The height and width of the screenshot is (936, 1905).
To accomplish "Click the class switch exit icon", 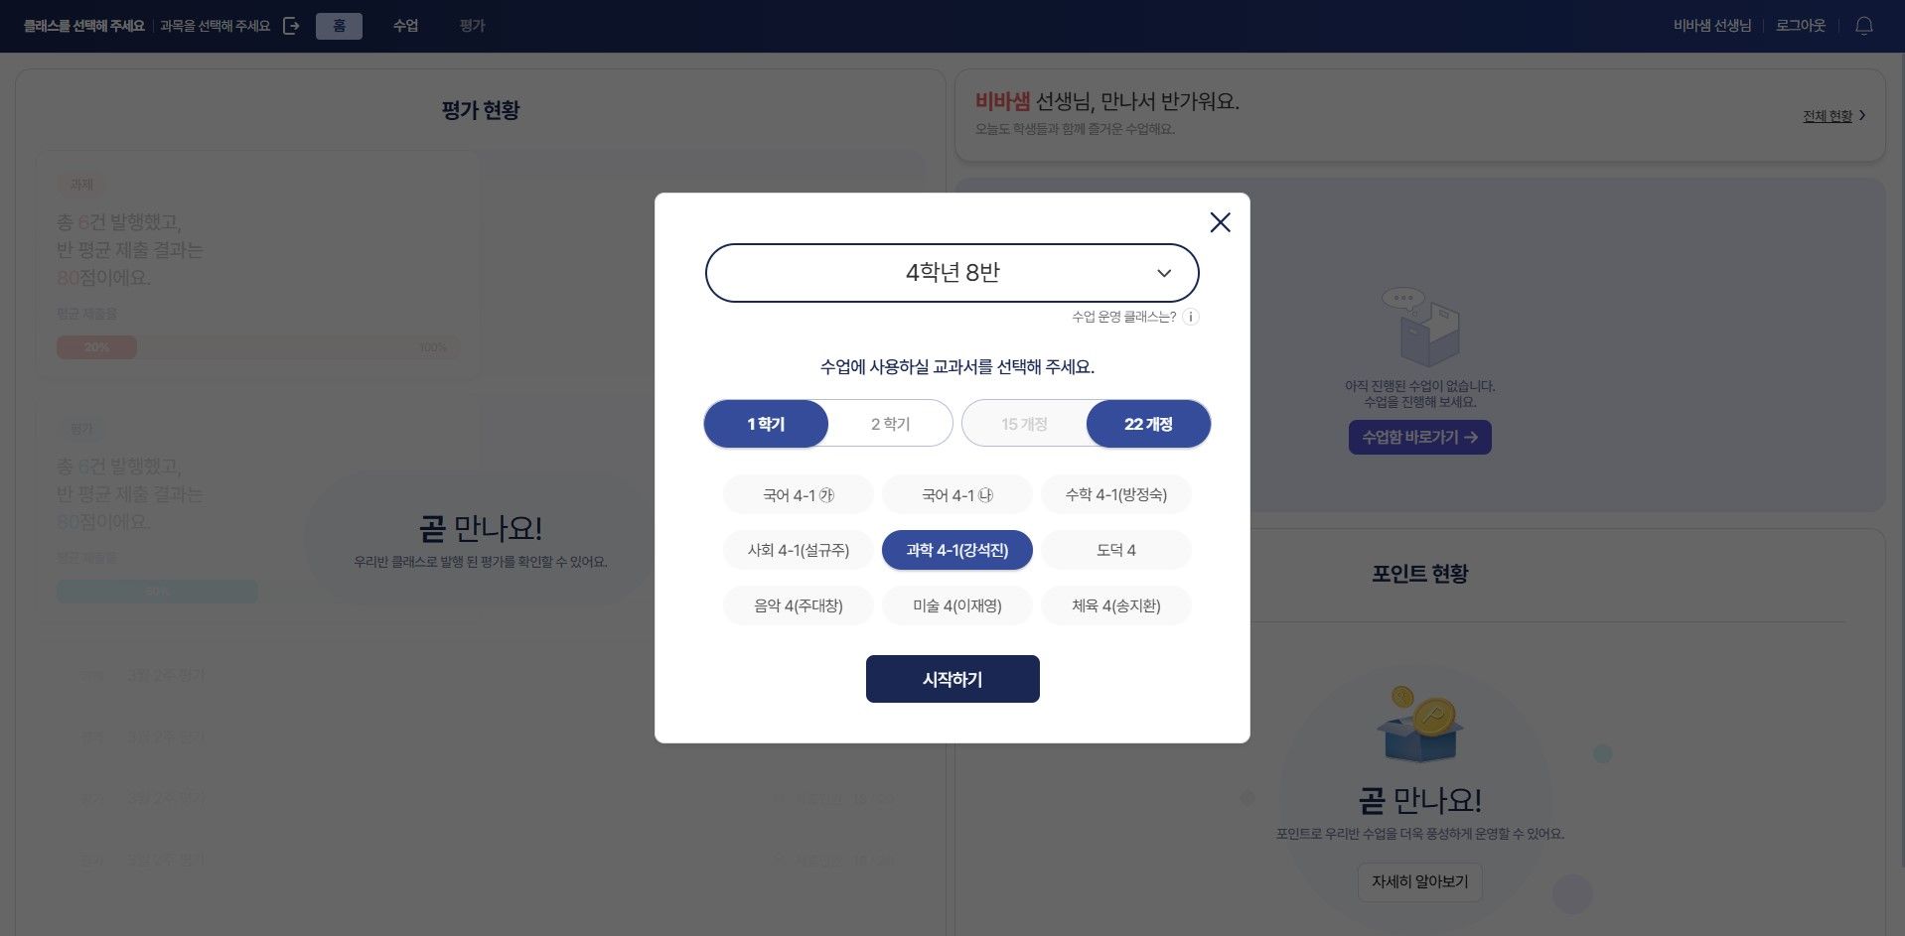I will (291, 26).
